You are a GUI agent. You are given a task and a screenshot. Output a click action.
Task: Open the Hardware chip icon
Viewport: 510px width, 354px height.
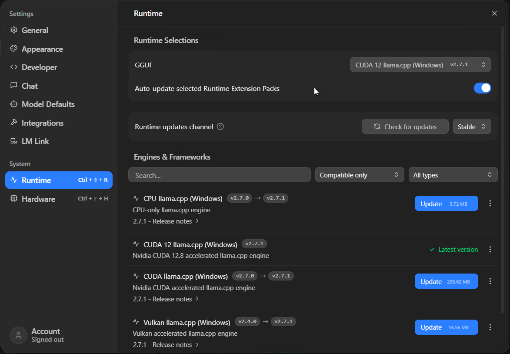pyautogui.click(x=13, y=199)
